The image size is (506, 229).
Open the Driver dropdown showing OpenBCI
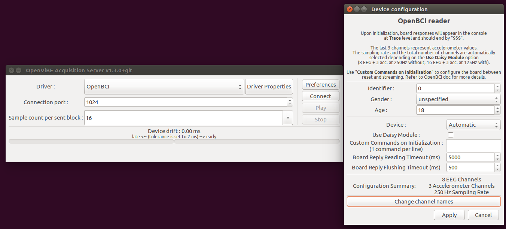(x=164, y=87)
